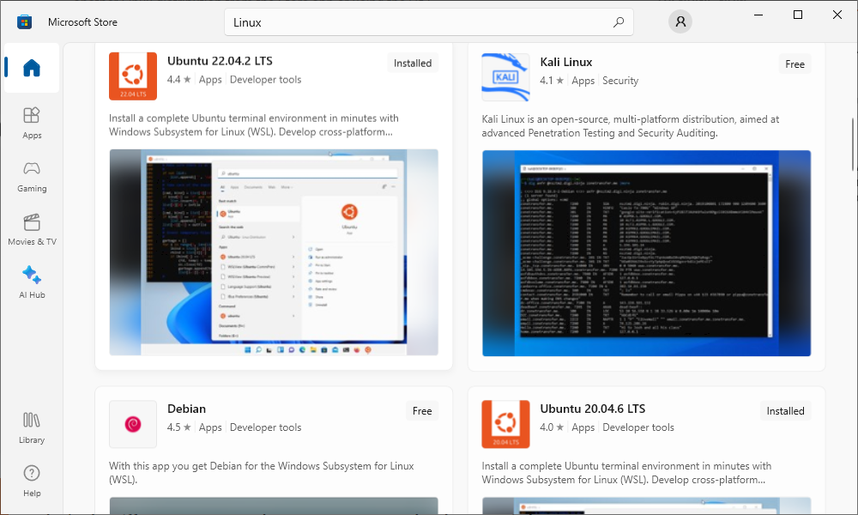This screenshot has height=515, width=858.
Task: Click the Ubuntu 22.04.2 LTS app icon
Action: click(132, 76)
